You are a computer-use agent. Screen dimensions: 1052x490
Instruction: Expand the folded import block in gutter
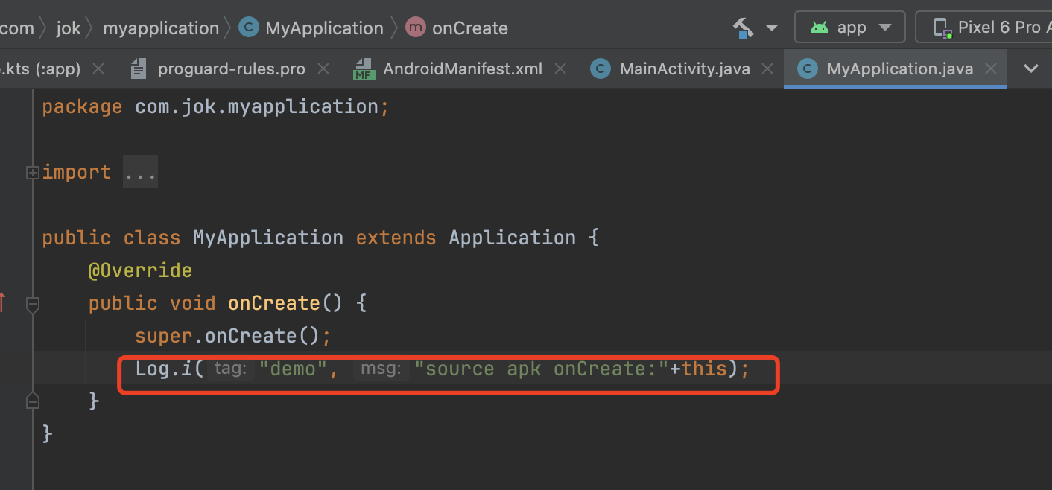coord(32,173)
